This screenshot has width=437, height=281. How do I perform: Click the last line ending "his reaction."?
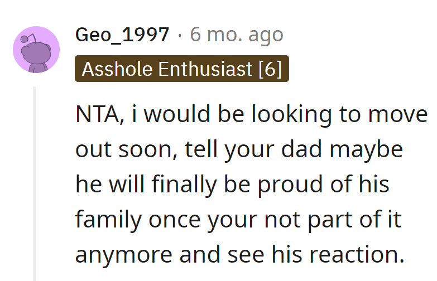click(240, 254)
